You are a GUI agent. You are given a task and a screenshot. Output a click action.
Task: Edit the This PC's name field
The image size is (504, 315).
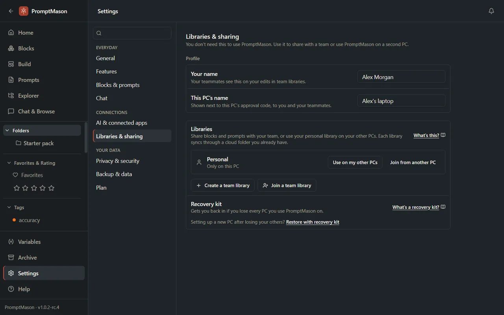(401, 101)
